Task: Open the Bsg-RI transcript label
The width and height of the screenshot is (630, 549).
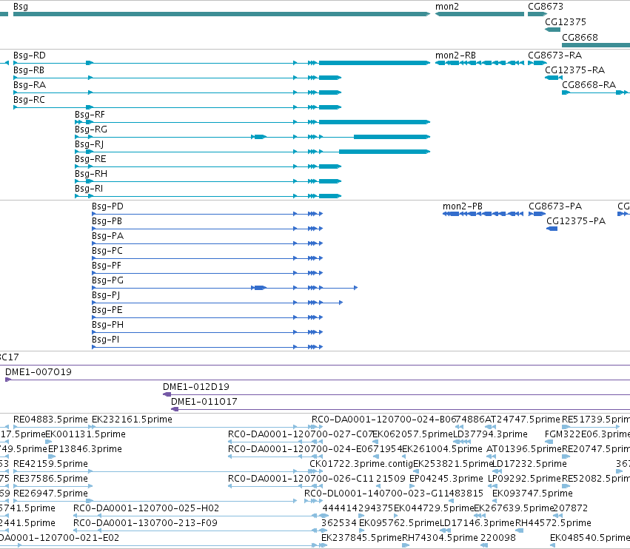Action: coord(89,189)
